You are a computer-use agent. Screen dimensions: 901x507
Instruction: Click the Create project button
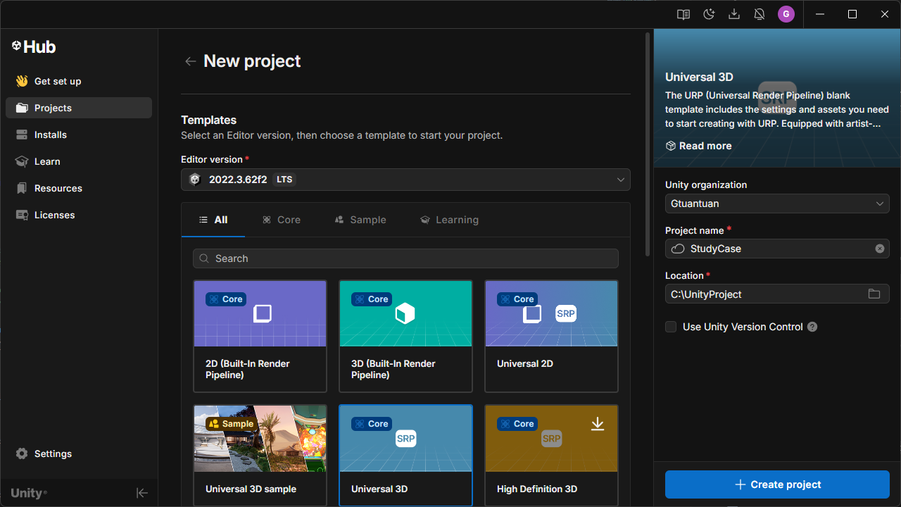coord(777,484)
